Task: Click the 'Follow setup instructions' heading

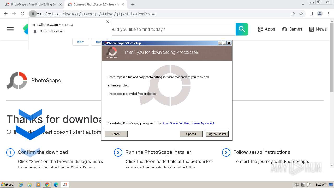Action: point(262,152)
